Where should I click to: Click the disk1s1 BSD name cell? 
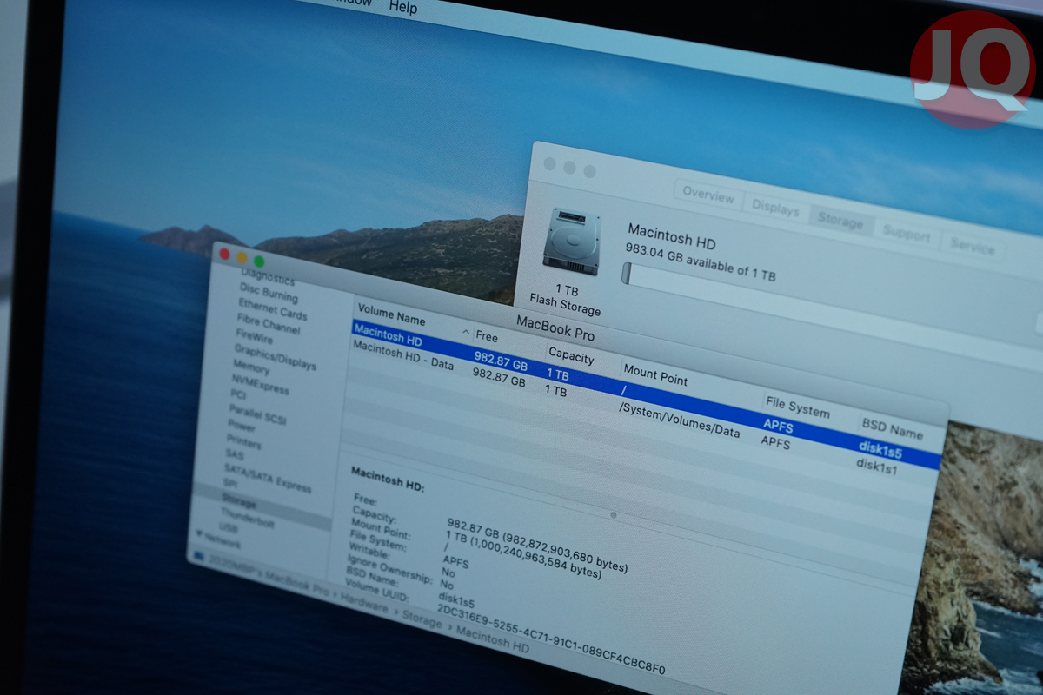click(x=876, y=467)
